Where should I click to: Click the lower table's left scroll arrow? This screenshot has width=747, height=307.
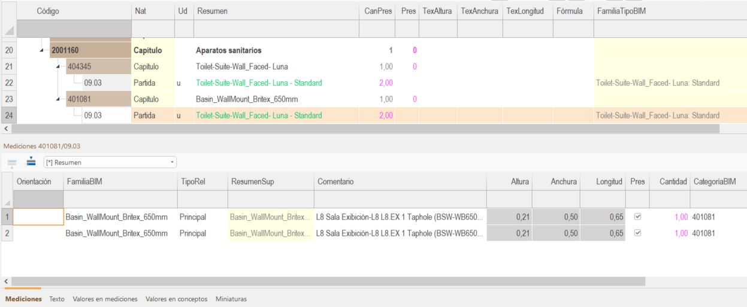tap(5, 281)
